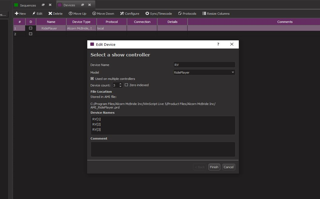Screen dimensions: 320x199
Task: Click the Protocol column header
Action: tap(112, 22)
